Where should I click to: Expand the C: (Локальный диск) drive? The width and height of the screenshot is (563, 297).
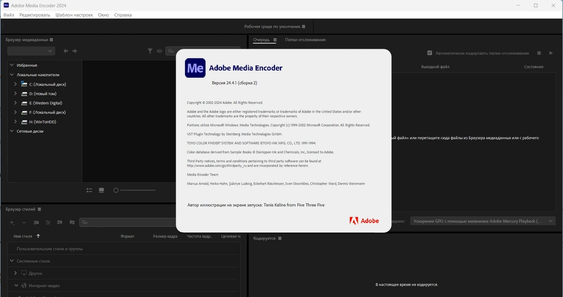pos(15,84)
